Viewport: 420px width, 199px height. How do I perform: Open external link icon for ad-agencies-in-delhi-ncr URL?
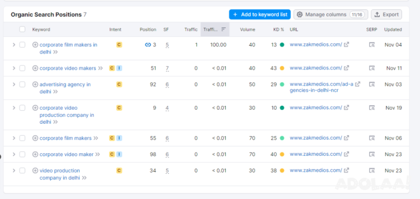click(358, 84)
